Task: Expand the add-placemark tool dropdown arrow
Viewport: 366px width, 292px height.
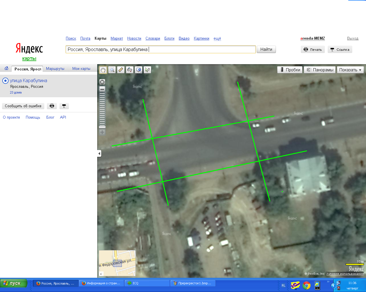Action: click(x=141, y=72)
